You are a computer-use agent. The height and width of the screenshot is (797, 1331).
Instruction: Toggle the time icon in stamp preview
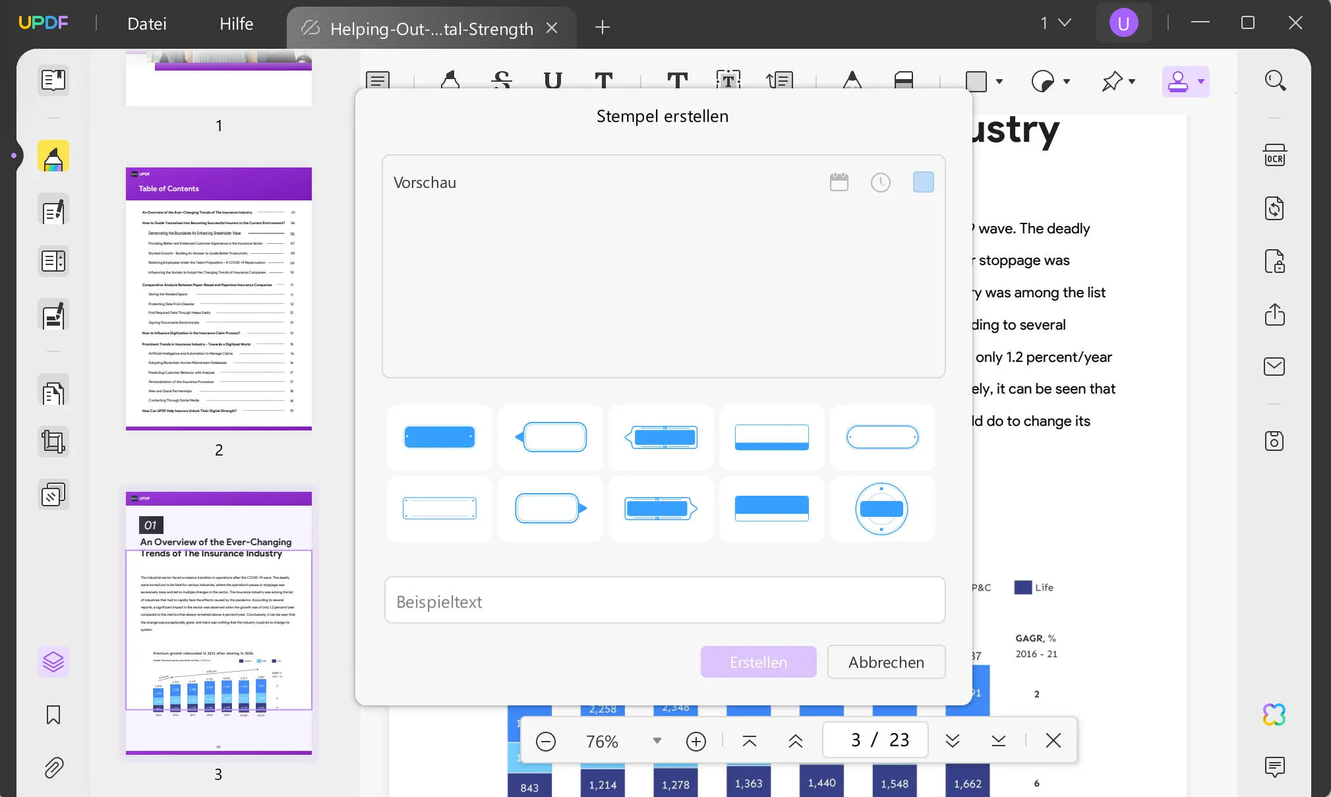881,181
